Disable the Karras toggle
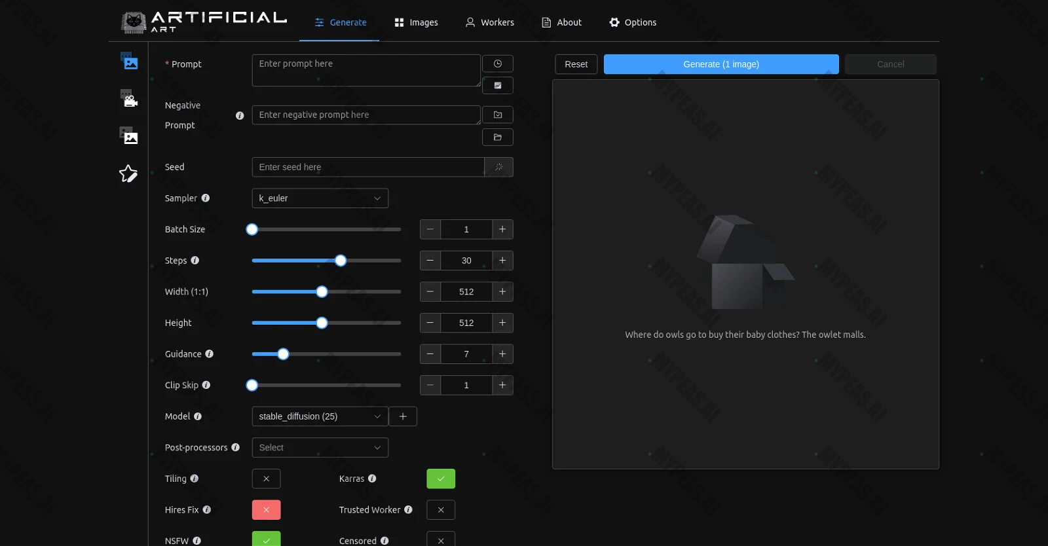Screen dimensions: 1048x546 click(441, 479)
